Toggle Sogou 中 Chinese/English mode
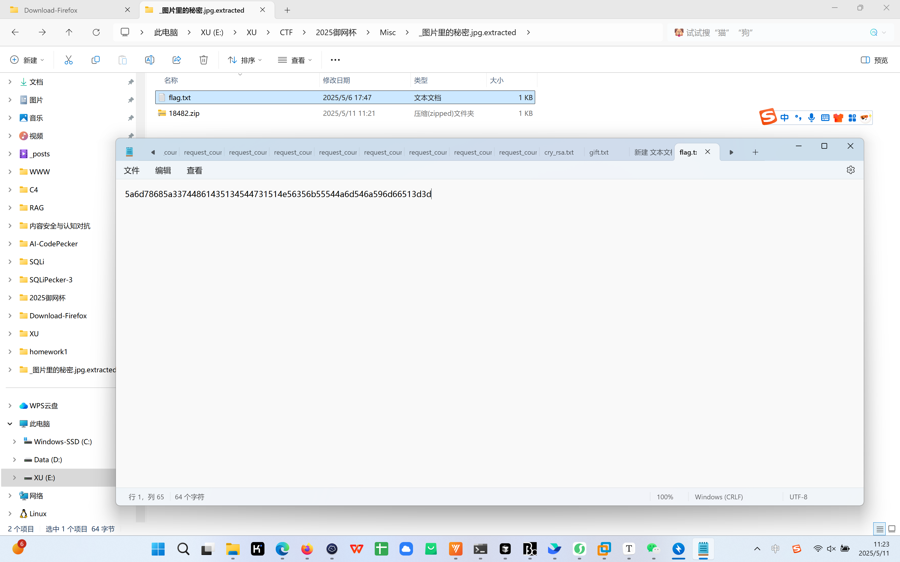The image size is (900, 562). [784, 118]
